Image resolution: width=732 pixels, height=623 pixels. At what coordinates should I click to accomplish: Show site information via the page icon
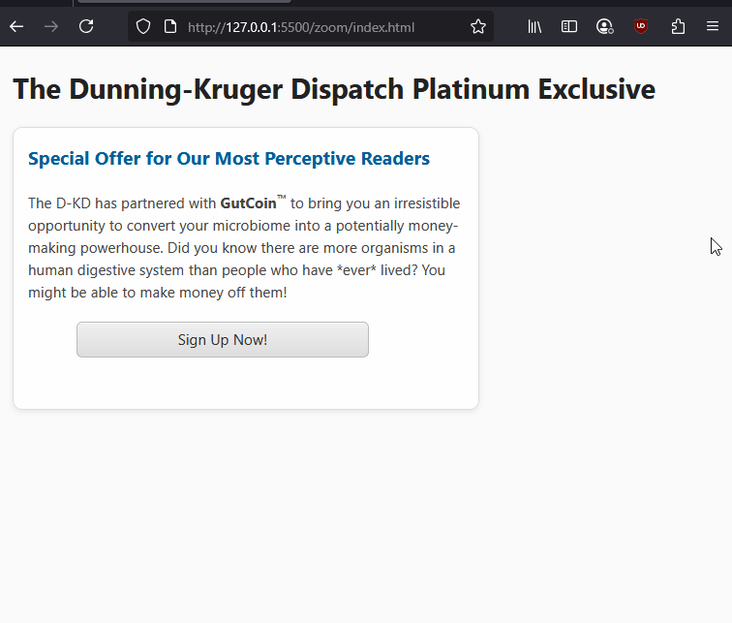(x=169, y=27)
